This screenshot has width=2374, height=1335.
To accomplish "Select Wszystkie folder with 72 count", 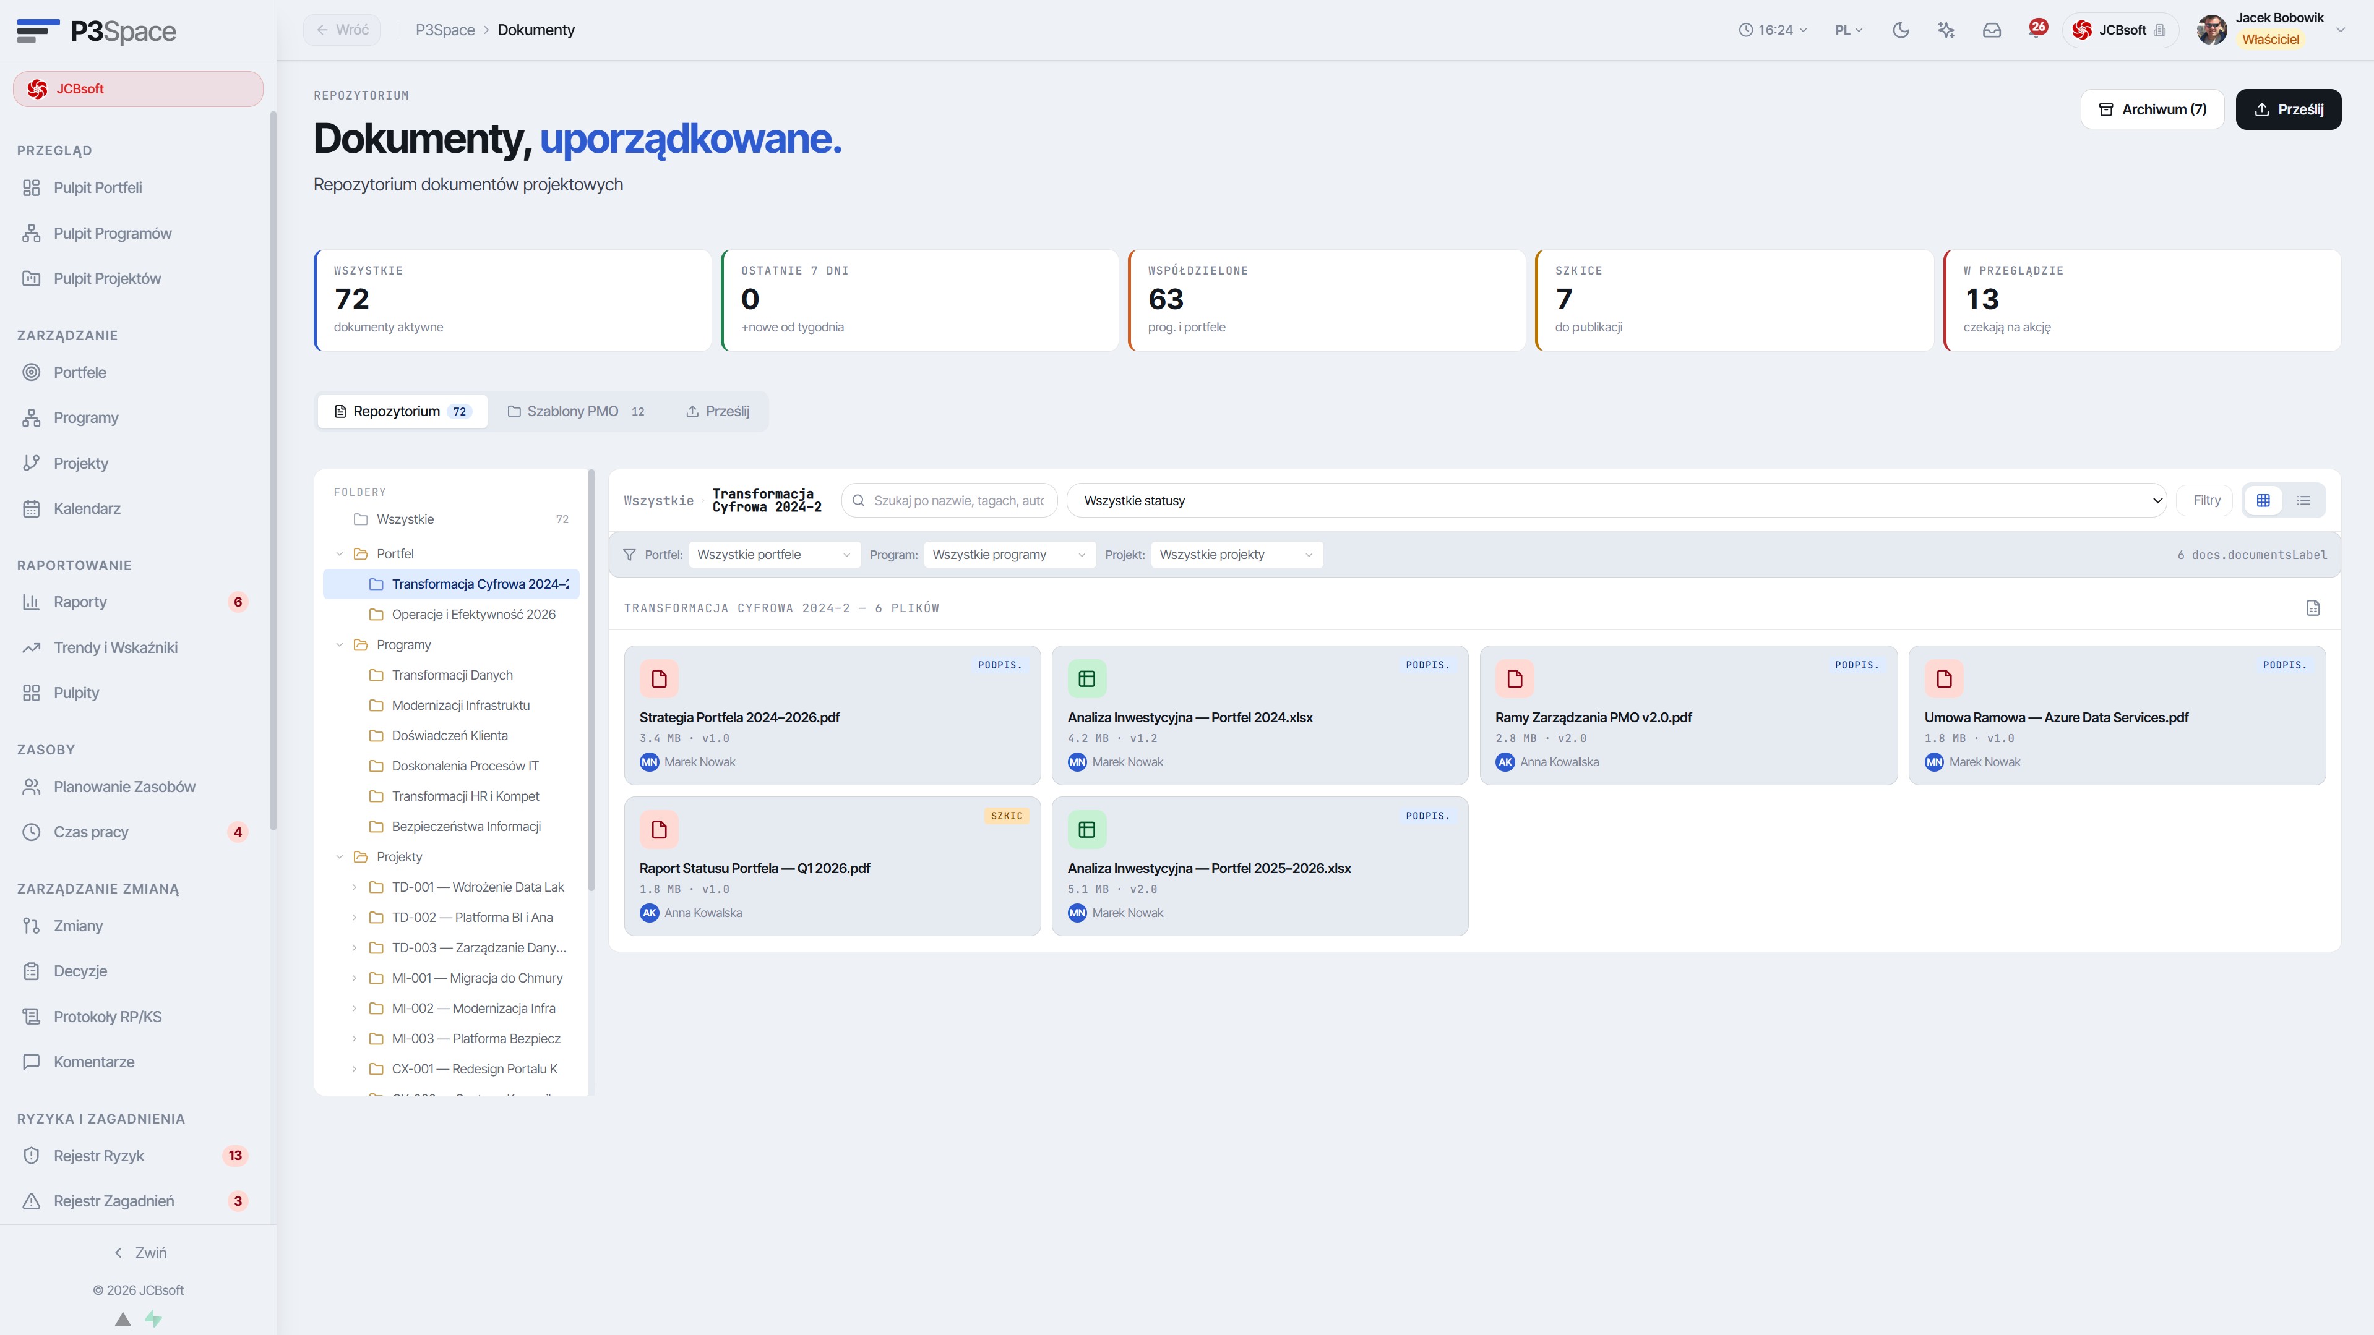I will (452, 519).
